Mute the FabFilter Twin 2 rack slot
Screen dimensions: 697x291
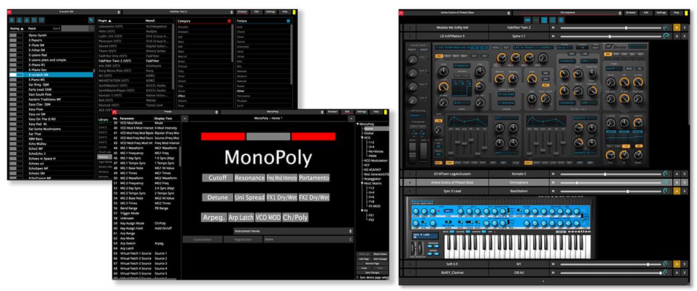(553, 28)
